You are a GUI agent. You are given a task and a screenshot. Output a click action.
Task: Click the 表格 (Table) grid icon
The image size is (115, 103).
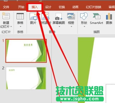[x=20, y=16]
